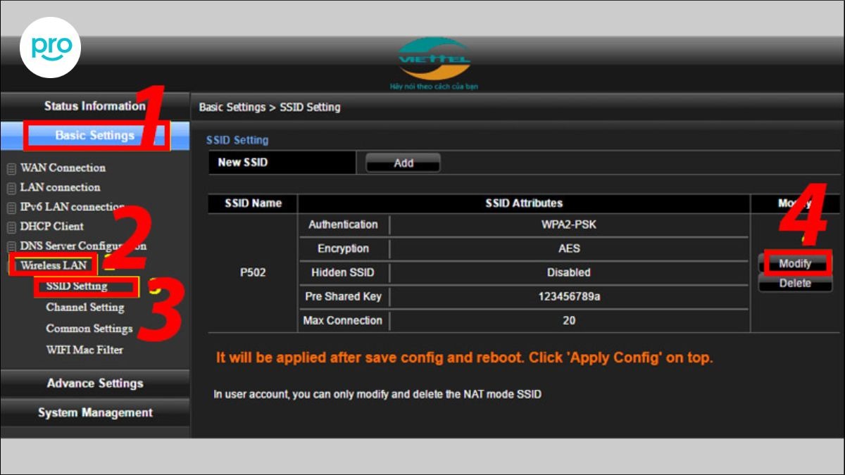Select IPv6 LAN connection entry
This screenshot has width=845, height=475.
click(73, 207)
